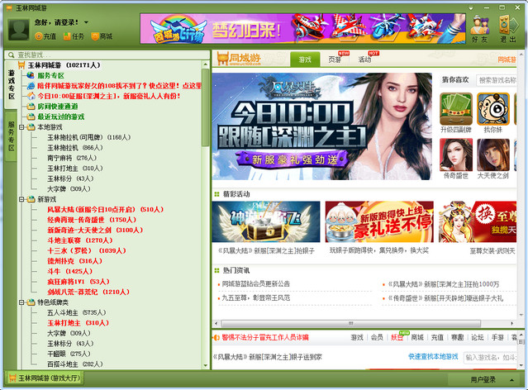528x390 pixels.
Task: Open the winged treasure chest activity thumbnail
Action: tap(266, 221)
